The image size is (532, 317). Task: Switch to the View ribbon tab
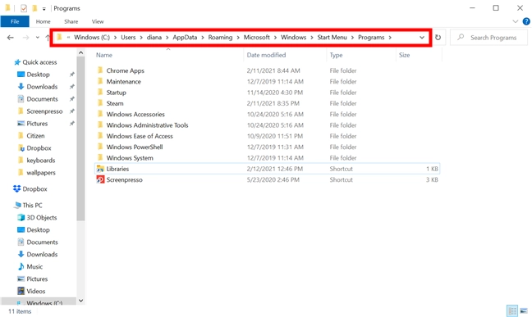98,21
